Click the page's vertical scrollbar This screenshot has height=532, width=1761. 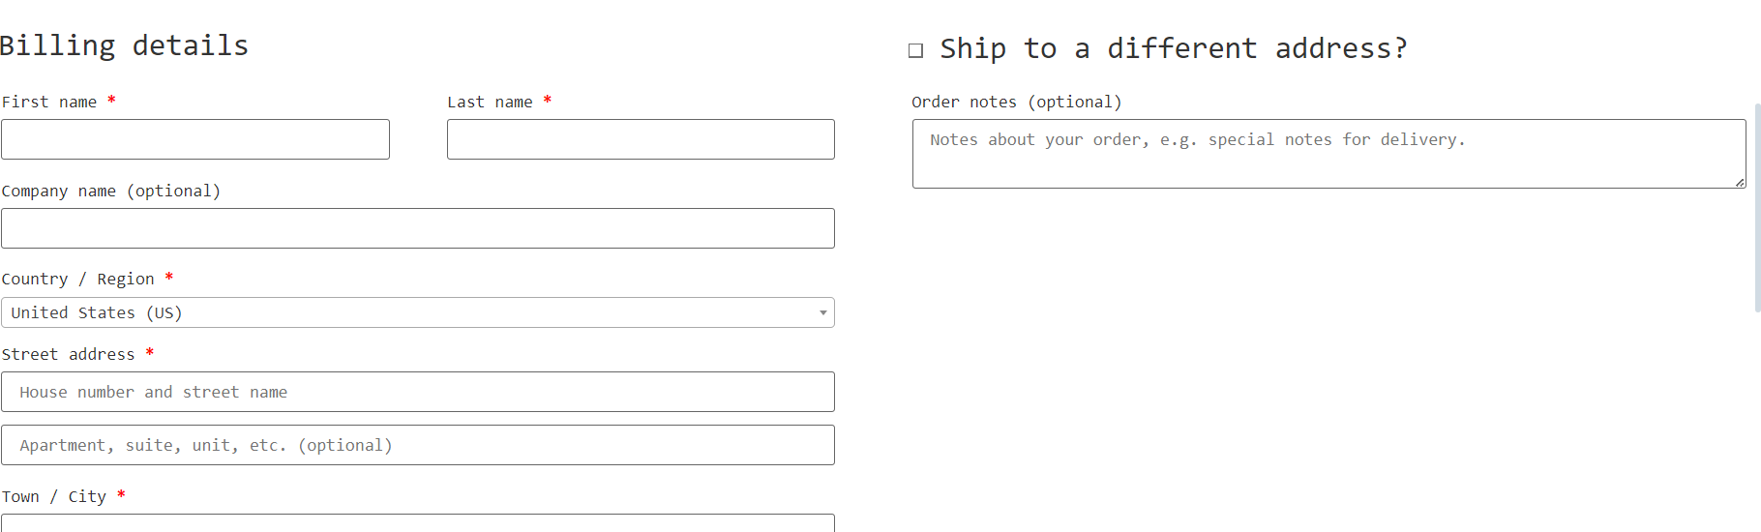tap(1756, 207)
